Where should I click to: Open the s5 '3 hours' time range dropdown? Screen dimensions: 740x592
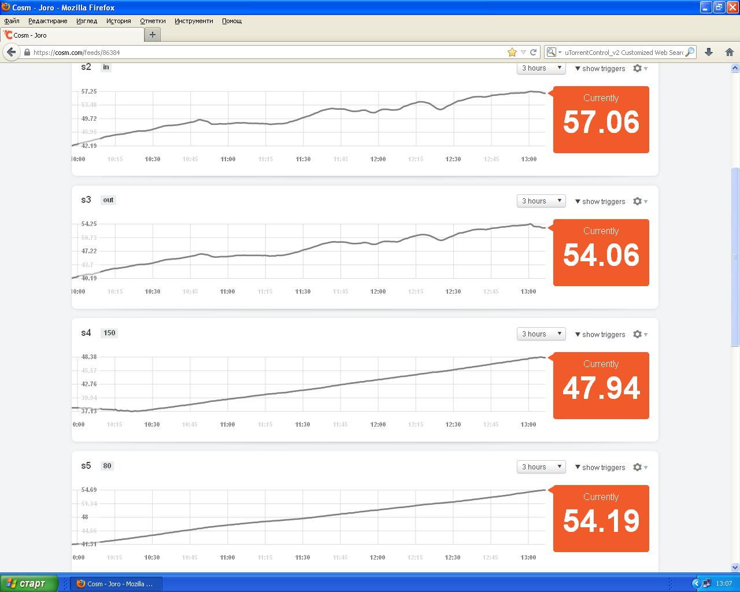pyautogui.click(x=541, y=467)
